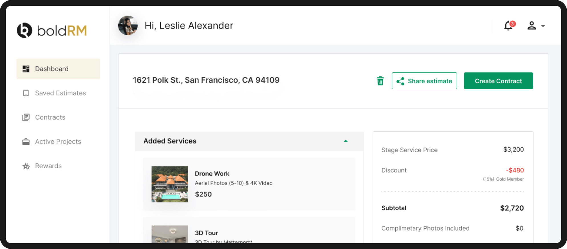The width and height of the screenshot is (567, 249).
Task: Click the Dashboard grid icon
Action: 26,69
